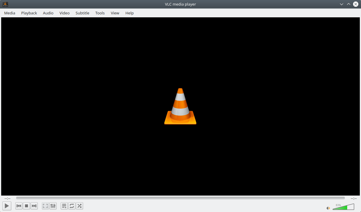
Task: Expand the Subtitle menu
Action: 82,13
